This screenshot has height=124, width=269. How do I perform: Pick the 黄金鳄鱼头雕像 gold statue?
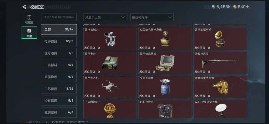(220, 87)
